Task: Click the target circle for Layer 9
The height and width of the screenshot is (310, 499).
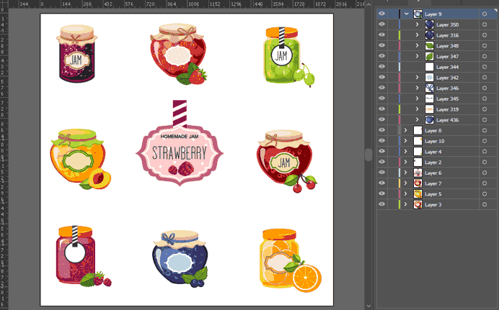Action: [485, 14]
